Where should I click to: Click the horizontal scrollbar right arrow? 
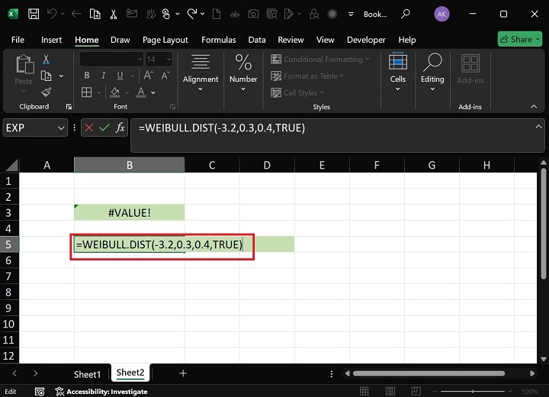click(532, 373)
